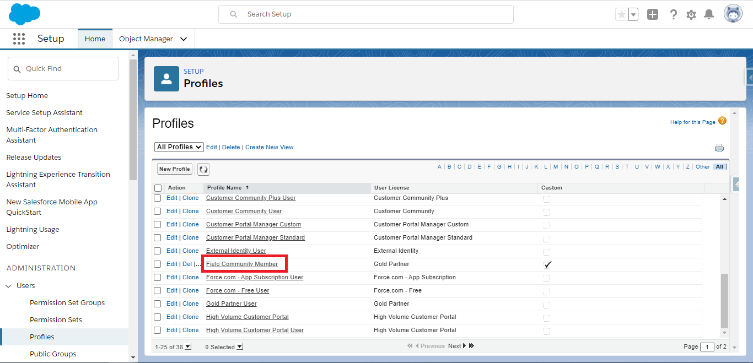Go to the first page arrow icon
Screen dimensions: 753x363
click(x=410, y=346)
